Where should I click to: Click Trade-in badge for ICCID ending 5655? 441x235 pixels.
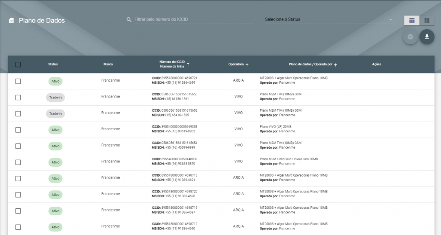point(56,98)
